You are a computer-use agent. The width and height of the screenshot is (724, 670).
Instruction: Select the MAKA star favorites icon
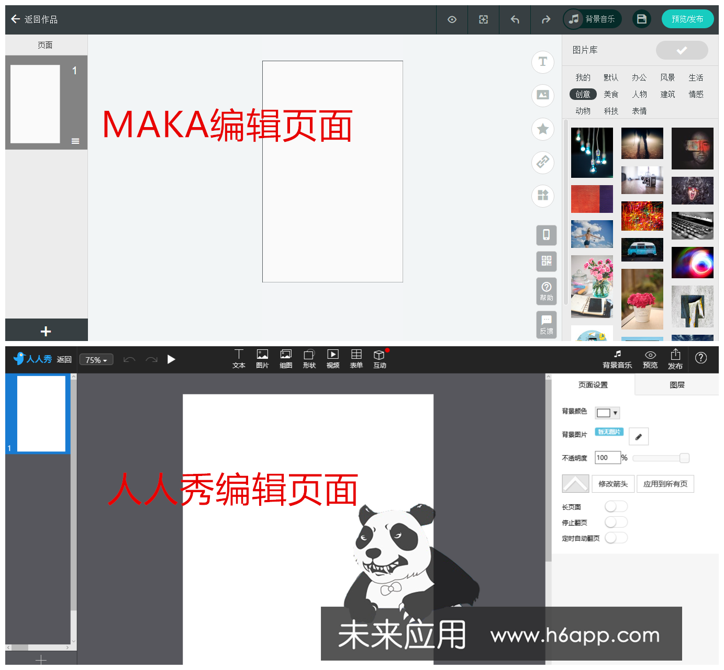tap(543, 129)
